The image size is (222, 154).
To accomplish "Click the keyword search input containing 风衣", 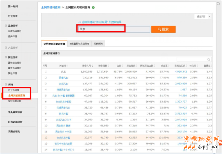I will [114, 29].
